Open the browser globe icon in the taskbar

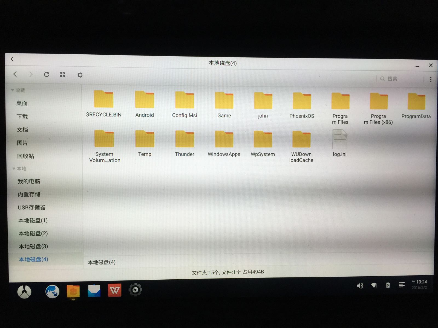click(52, 291)
